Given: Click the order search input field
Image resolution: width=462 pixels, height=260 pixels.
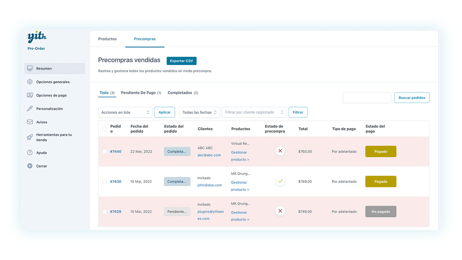Looking at the screenshot, I should tap(367, 98).
